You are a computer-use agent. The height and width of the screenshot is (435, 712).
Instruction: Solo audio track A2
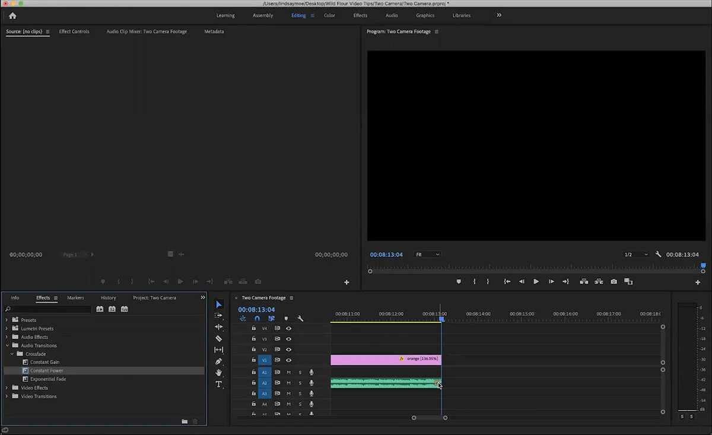click(300, 383)
